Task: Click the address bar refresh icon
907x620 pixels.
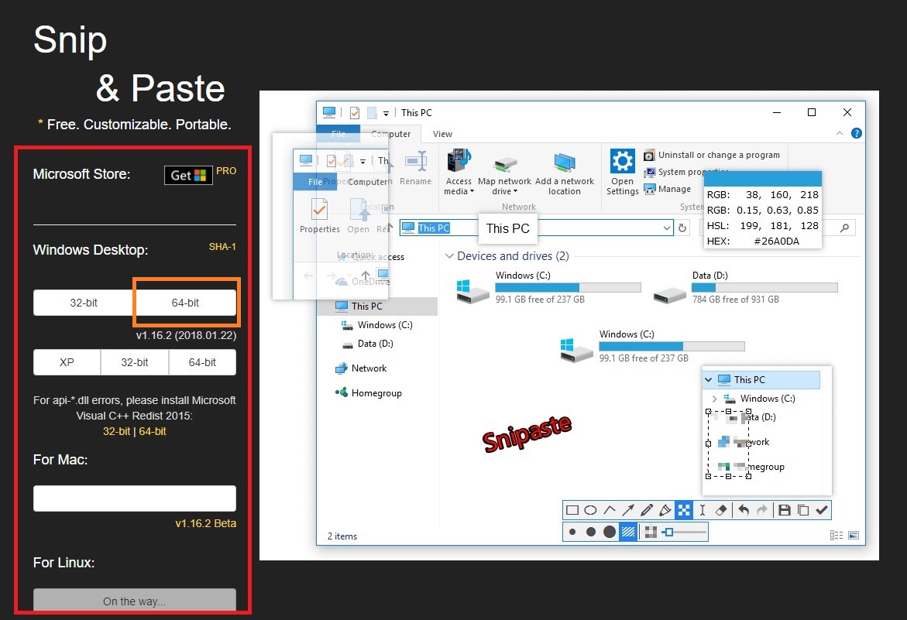Action: tap(682, 228)
